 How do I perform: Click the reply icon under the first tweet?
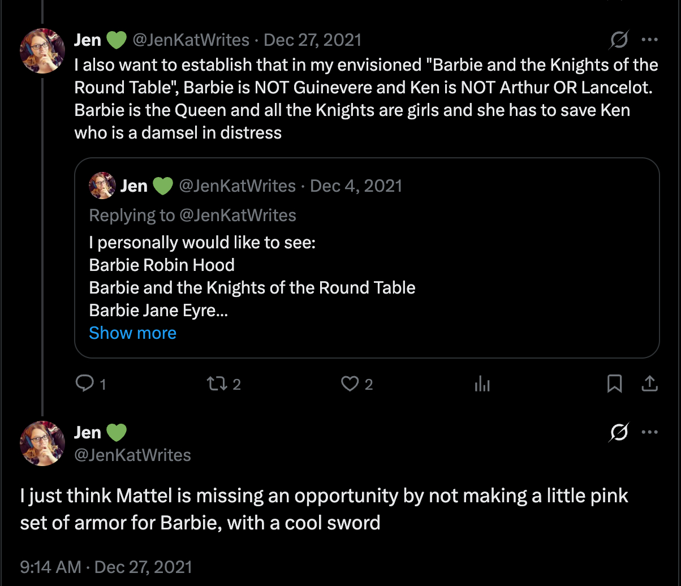85,384
